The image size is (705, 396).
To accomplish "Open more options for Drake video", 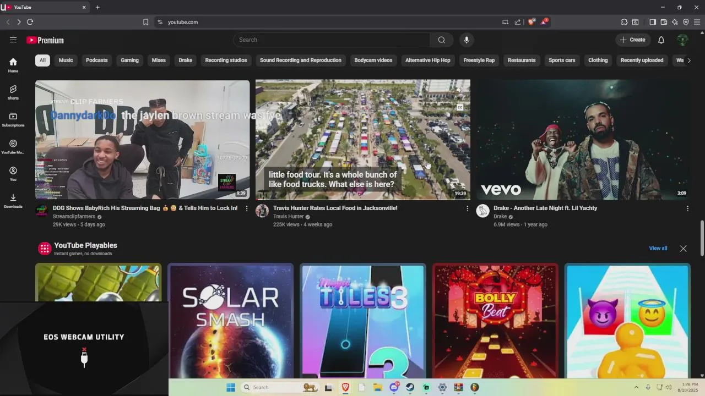I will [x=687, y=208].
